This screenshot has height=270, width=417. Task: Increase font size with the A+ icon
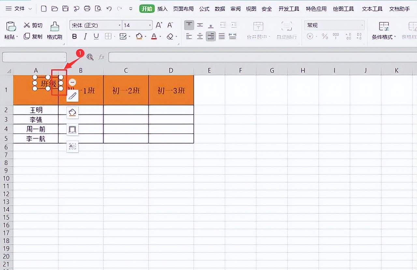coord(159,25)
